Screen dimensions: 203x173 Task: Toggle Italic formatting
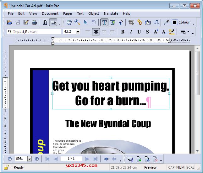tap(131, 32)
